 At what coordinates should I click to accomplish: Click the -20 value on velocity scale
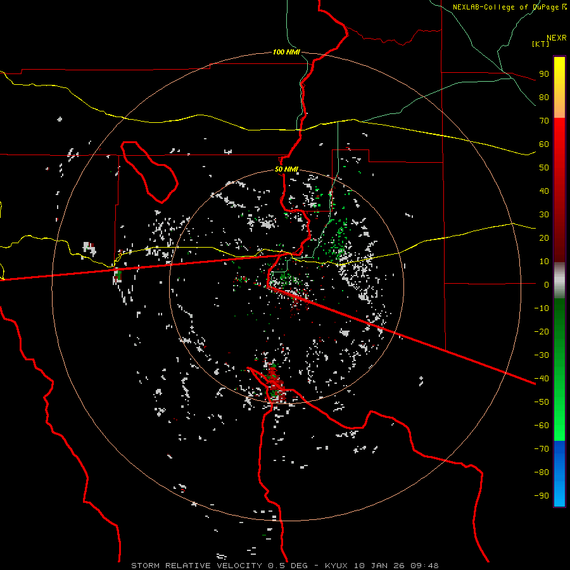coord(541,332)
